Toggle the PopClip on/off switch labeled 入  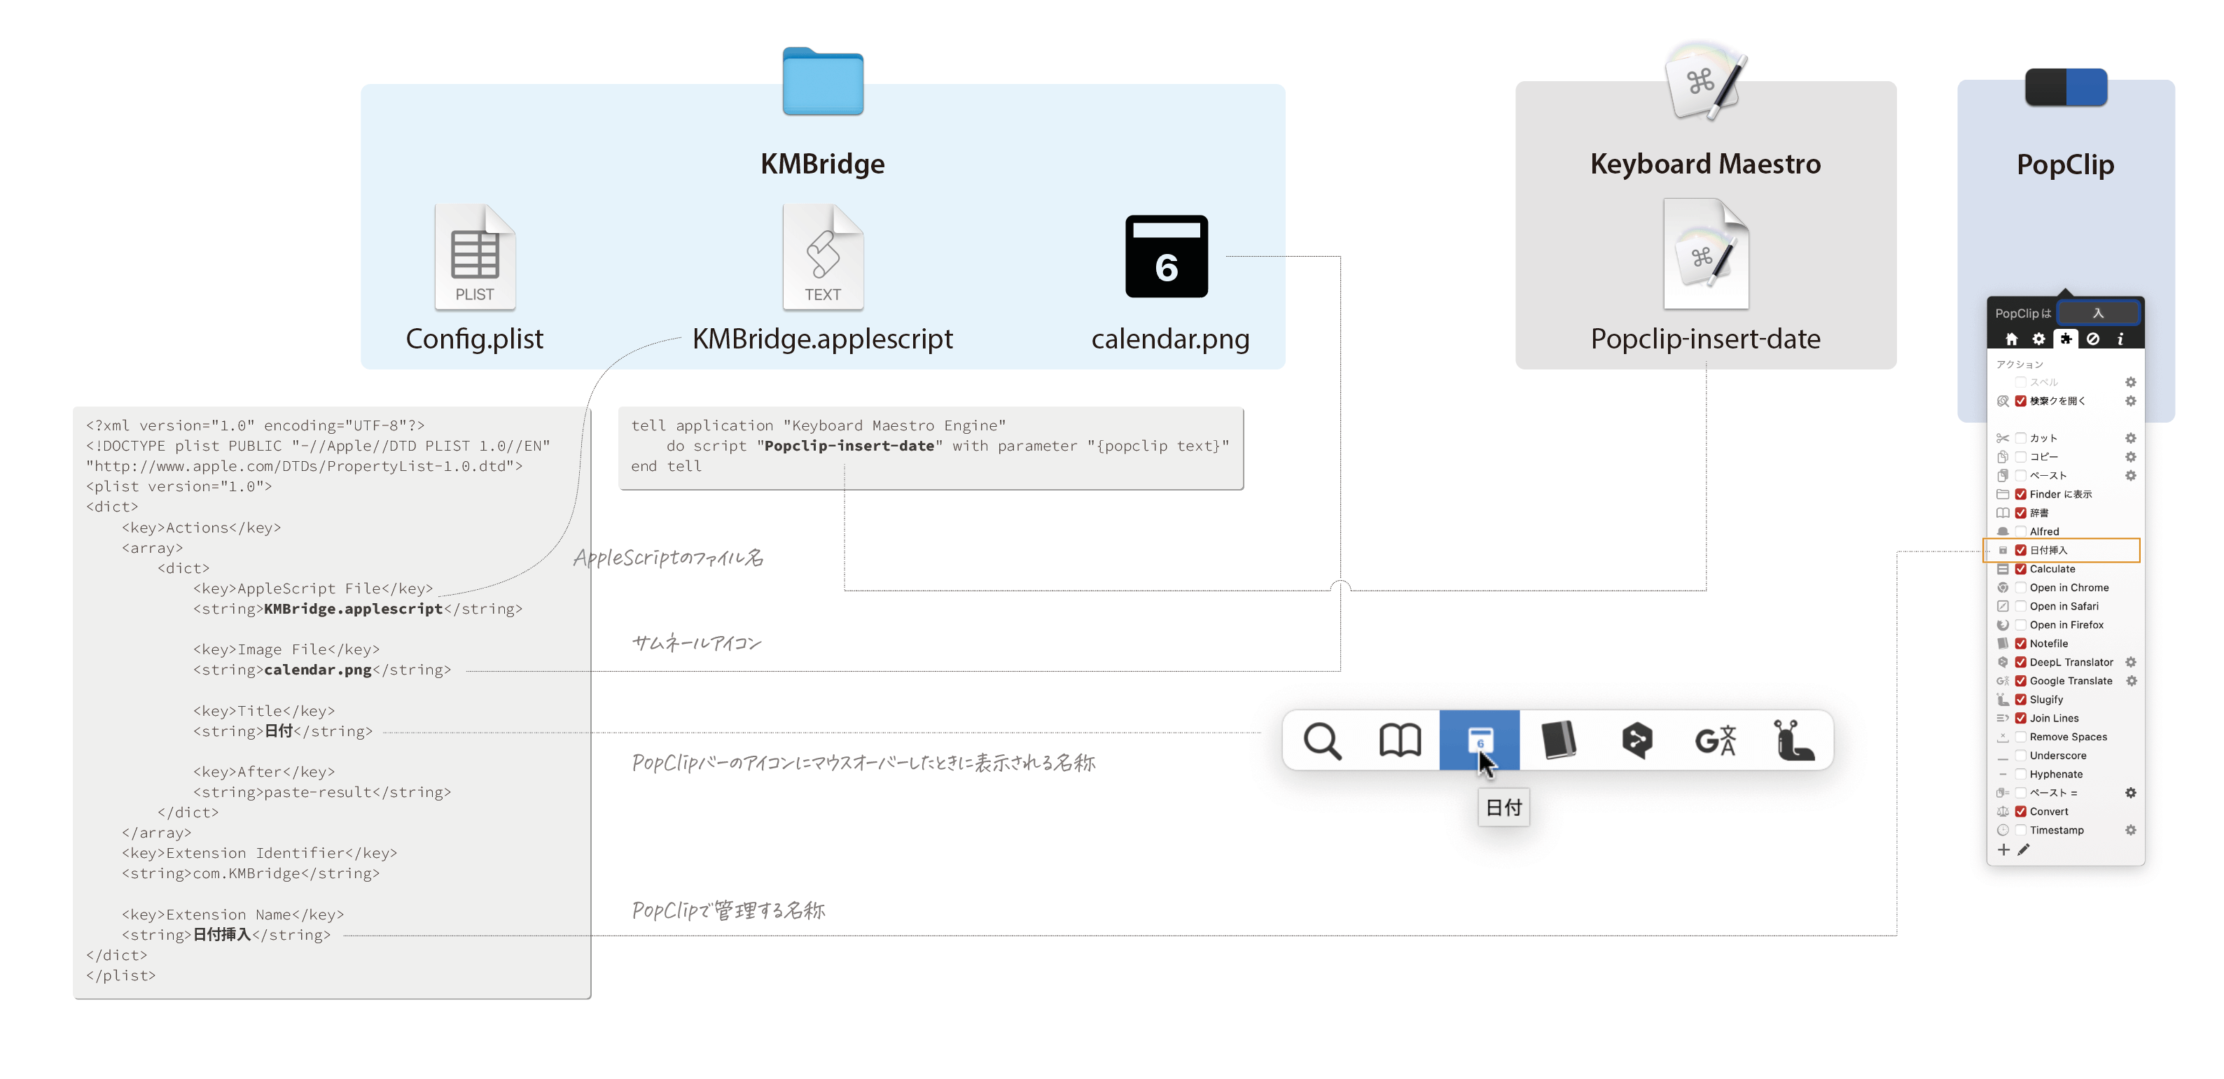click(2098, 313)
